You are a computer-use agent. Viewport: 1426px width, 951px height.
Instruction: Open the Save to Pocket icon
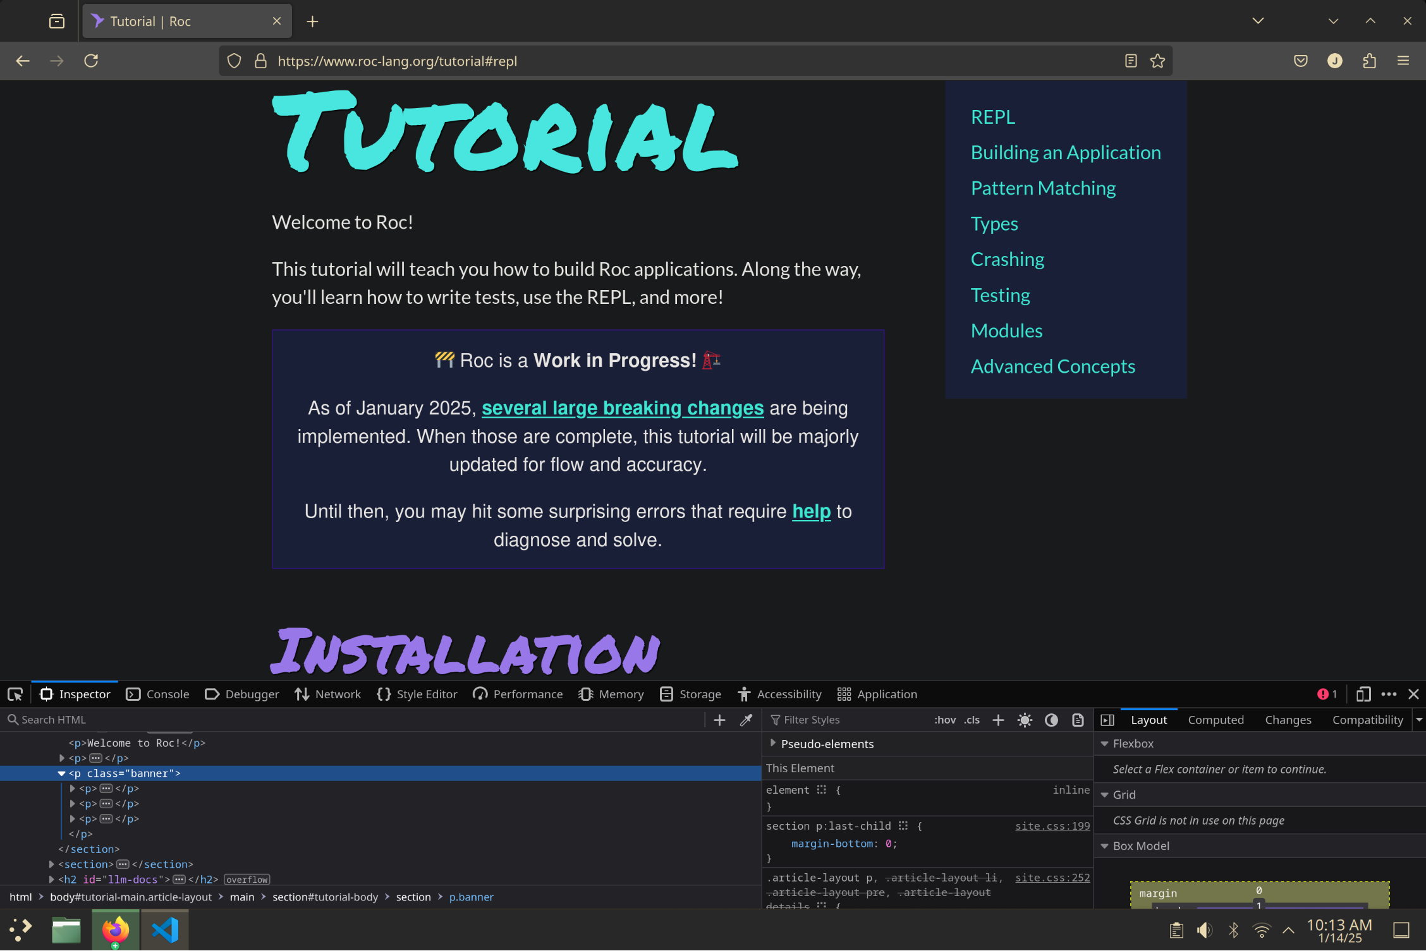point(1300,61)
